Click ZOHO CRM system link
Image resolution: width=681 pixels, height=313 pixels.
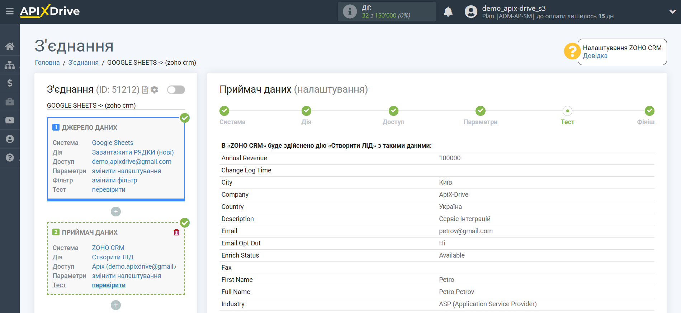point(108,248)
